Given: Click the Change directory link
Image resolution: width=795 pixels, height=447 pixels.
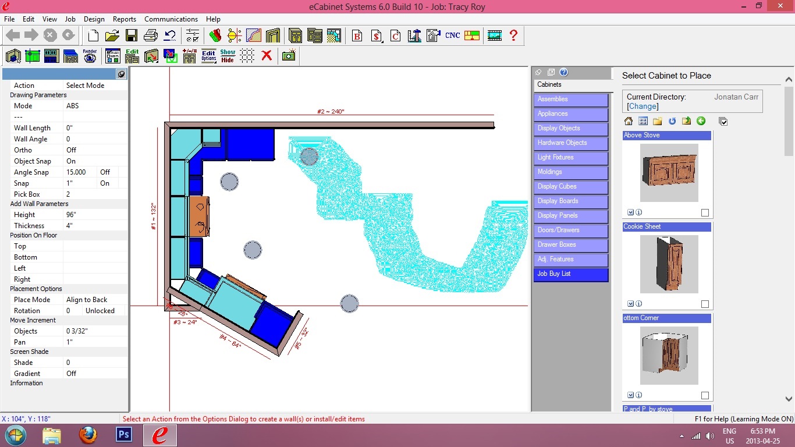Looking at the screenshot, I should pos(643,107).
